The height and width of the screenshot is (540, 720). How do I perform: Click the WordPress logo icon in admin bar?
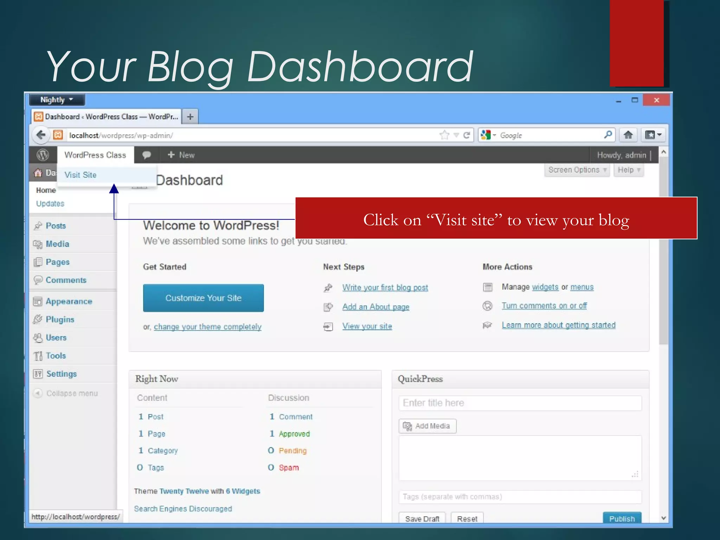43,155
